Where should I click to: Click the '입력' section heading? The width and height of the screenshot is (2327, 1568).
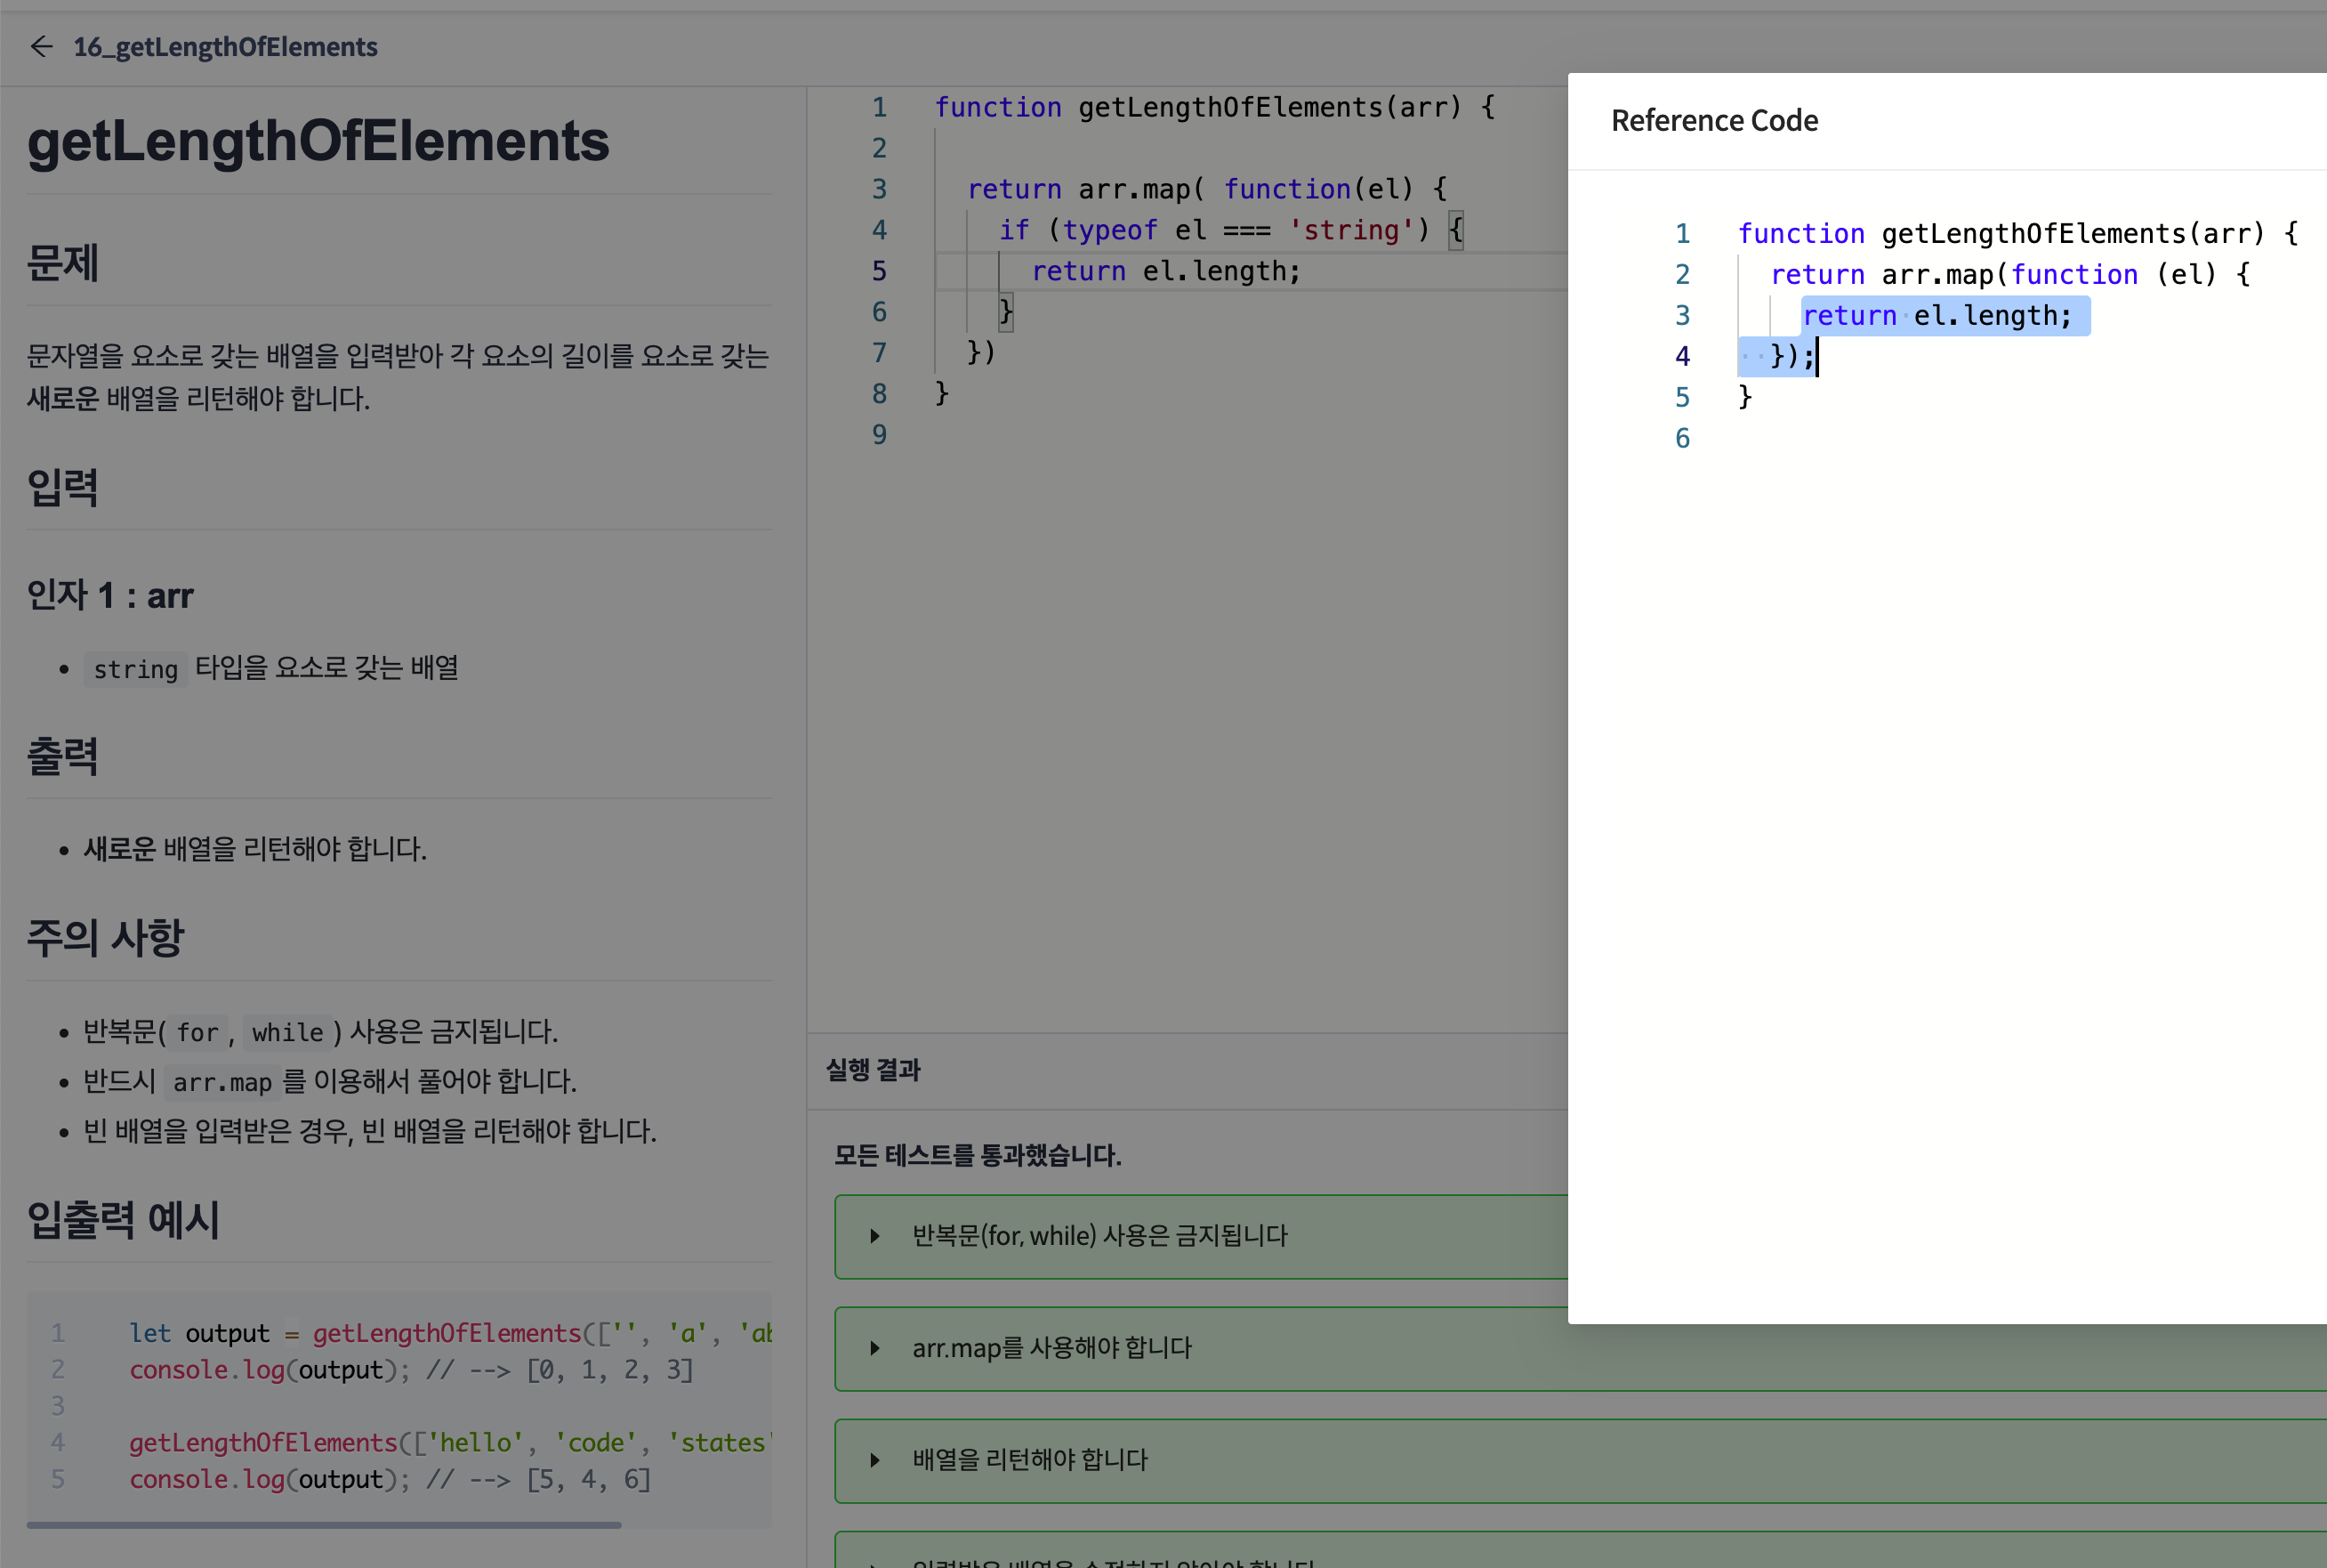[62, 488]
